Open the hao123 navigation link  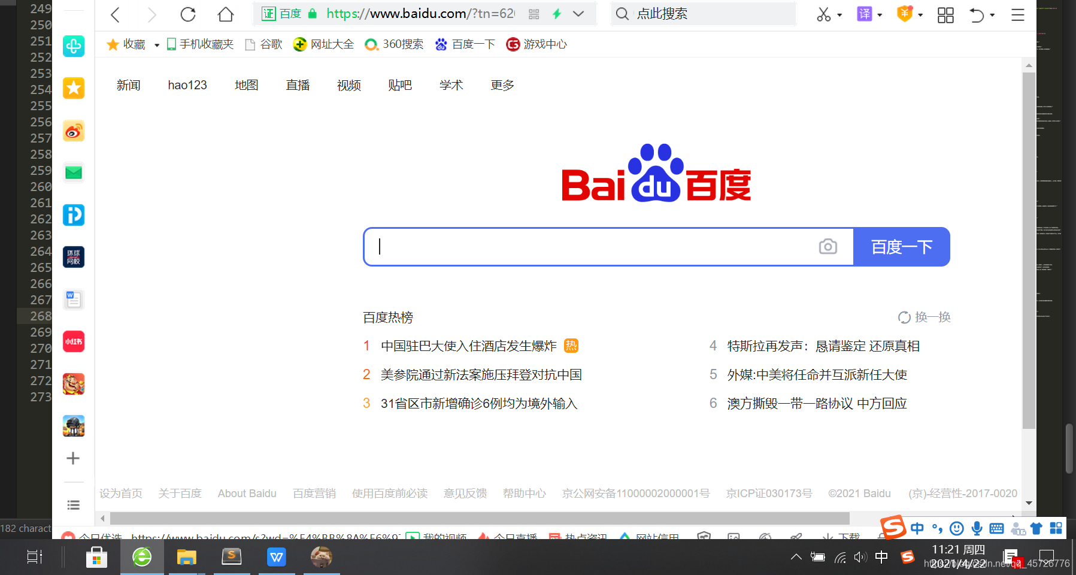187,85
